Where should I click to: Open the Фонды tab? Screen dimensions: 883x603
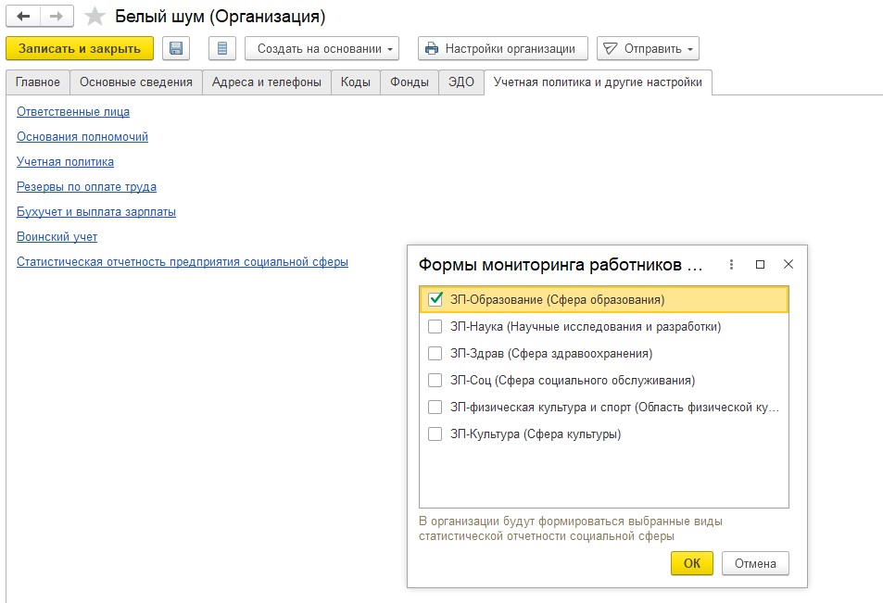409,82
